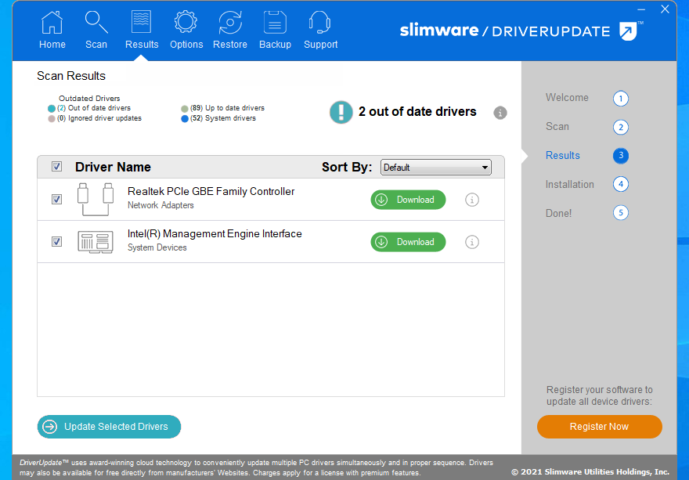The image size is (689, 480).
Task: Click the Results step 3 progress indicator
Action: tap(621, 155)
